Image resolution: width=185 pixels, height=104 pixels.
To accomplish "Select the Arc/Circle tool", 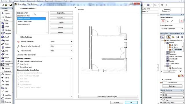I will (6, 95).
